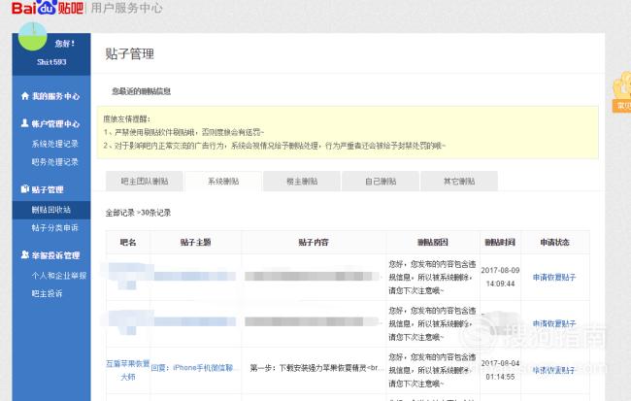The width and height of the screenshot is (631, 401).
Task: Open the orange hand feedback widget
Action: [621, 92]
